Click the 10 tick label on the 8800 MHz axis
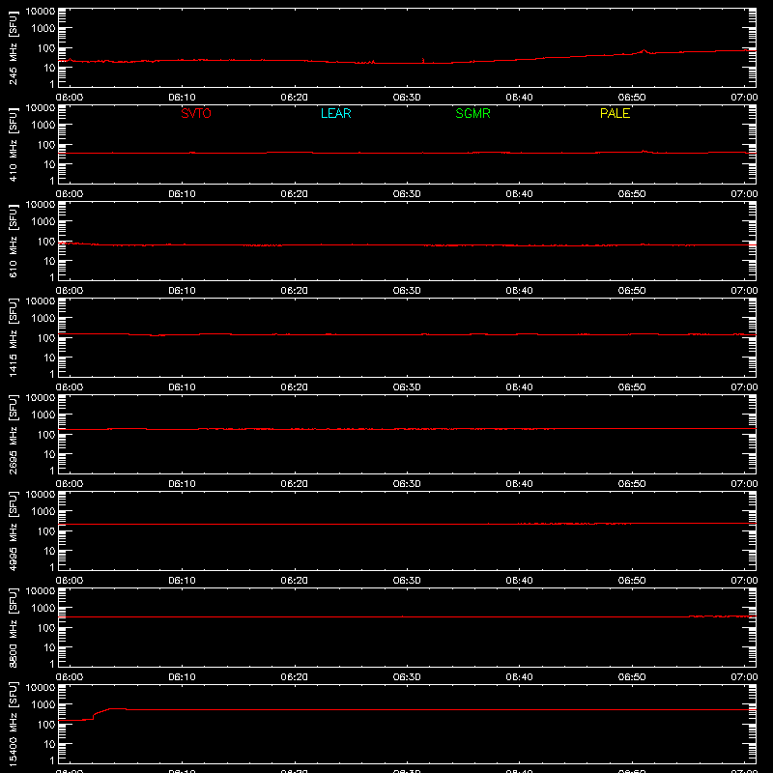Image resolution: width=773 pixels, height=773 pixels. (49, 647)
